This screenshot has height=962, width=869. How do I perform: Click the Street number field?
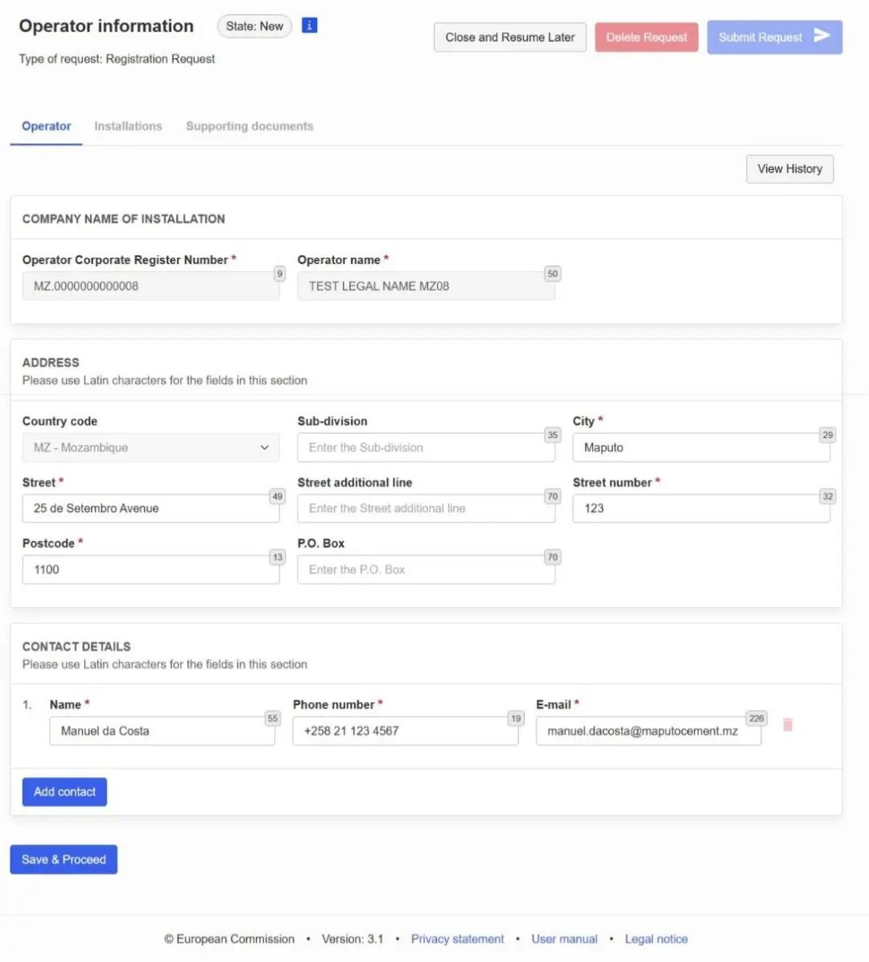click(x=702, y=509)
